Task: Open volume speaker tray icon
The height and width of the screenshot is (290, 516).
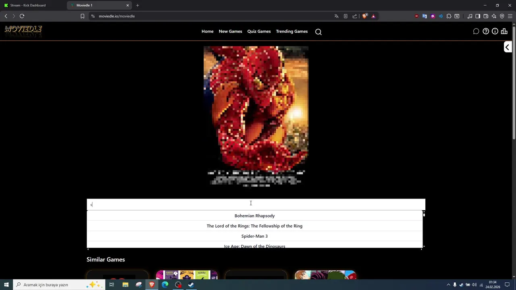Action: pos(474,285)
